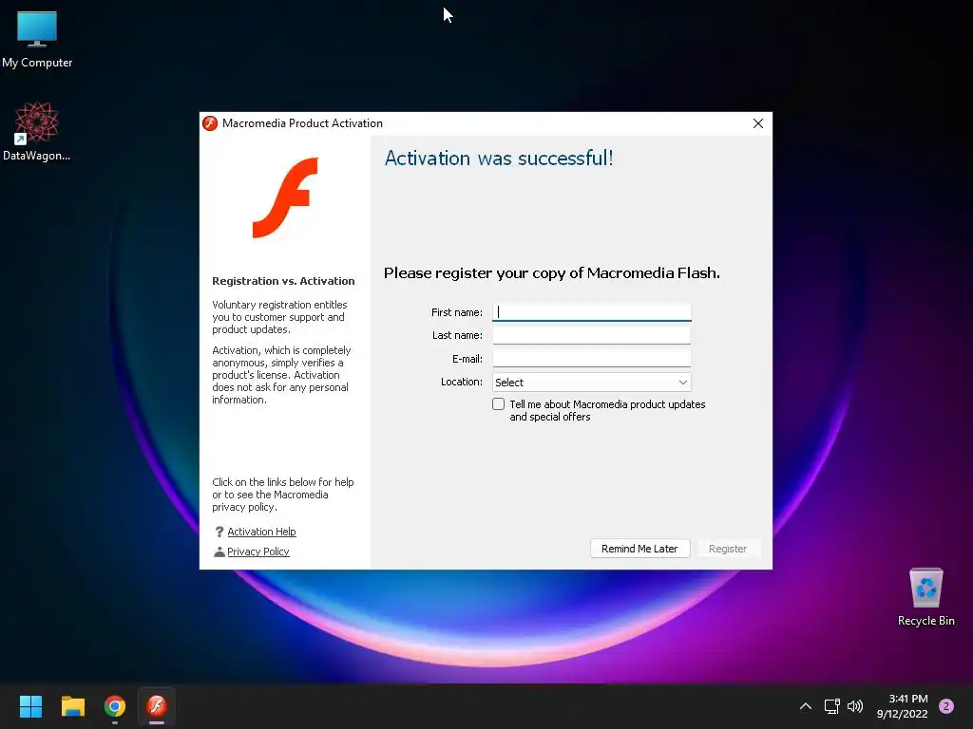Click the question mark icon beside Activation Help

tap(219, 532)
